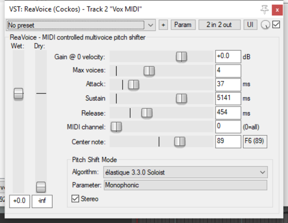288x223 pixels.
Task: Toggle the Stereo checkbox
Action: 75,198
